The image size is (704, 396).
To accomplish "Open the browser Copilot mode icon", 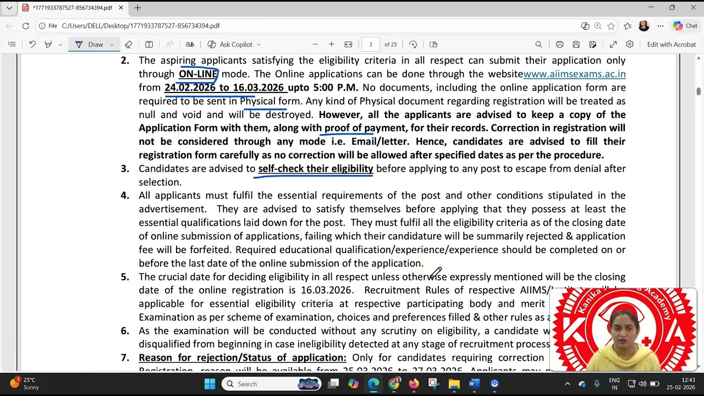I will pyautogui.click(x=585, y=26).
